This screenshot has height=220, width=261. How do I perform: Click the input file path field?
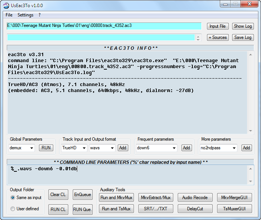[x=104, y=26]
